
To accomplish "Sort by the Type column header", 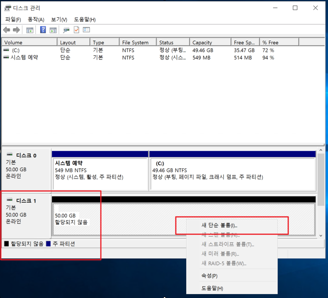I will point(105,43).
